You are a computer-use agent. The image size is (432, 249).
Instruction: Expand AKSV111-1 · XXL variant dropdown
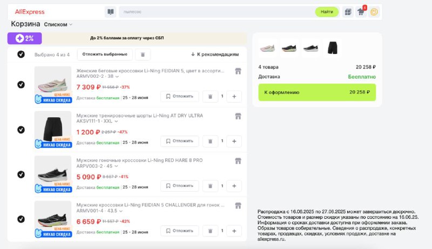click(97, 121)
